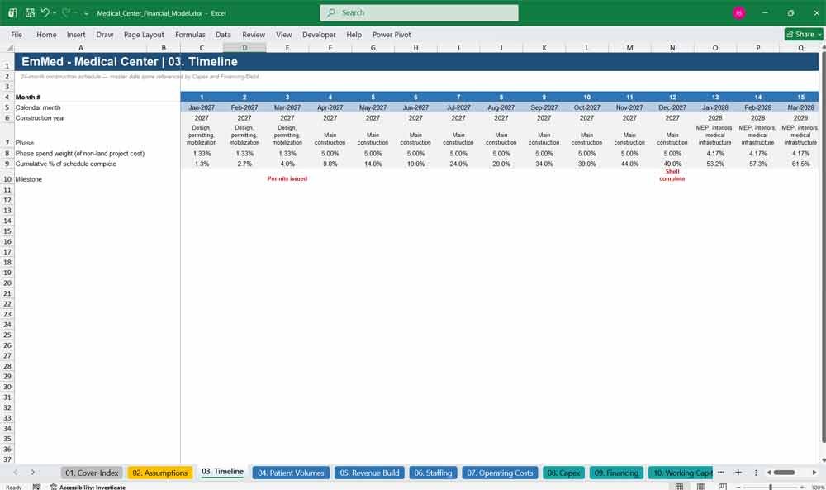
Task: Open the Formulas ribbon tab
Action: 190,34
